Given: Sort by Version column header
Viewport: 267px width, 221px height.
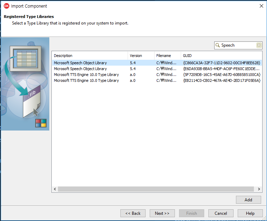Looking at the screenshot, I should pyautogui.click(x=141, y=56).
